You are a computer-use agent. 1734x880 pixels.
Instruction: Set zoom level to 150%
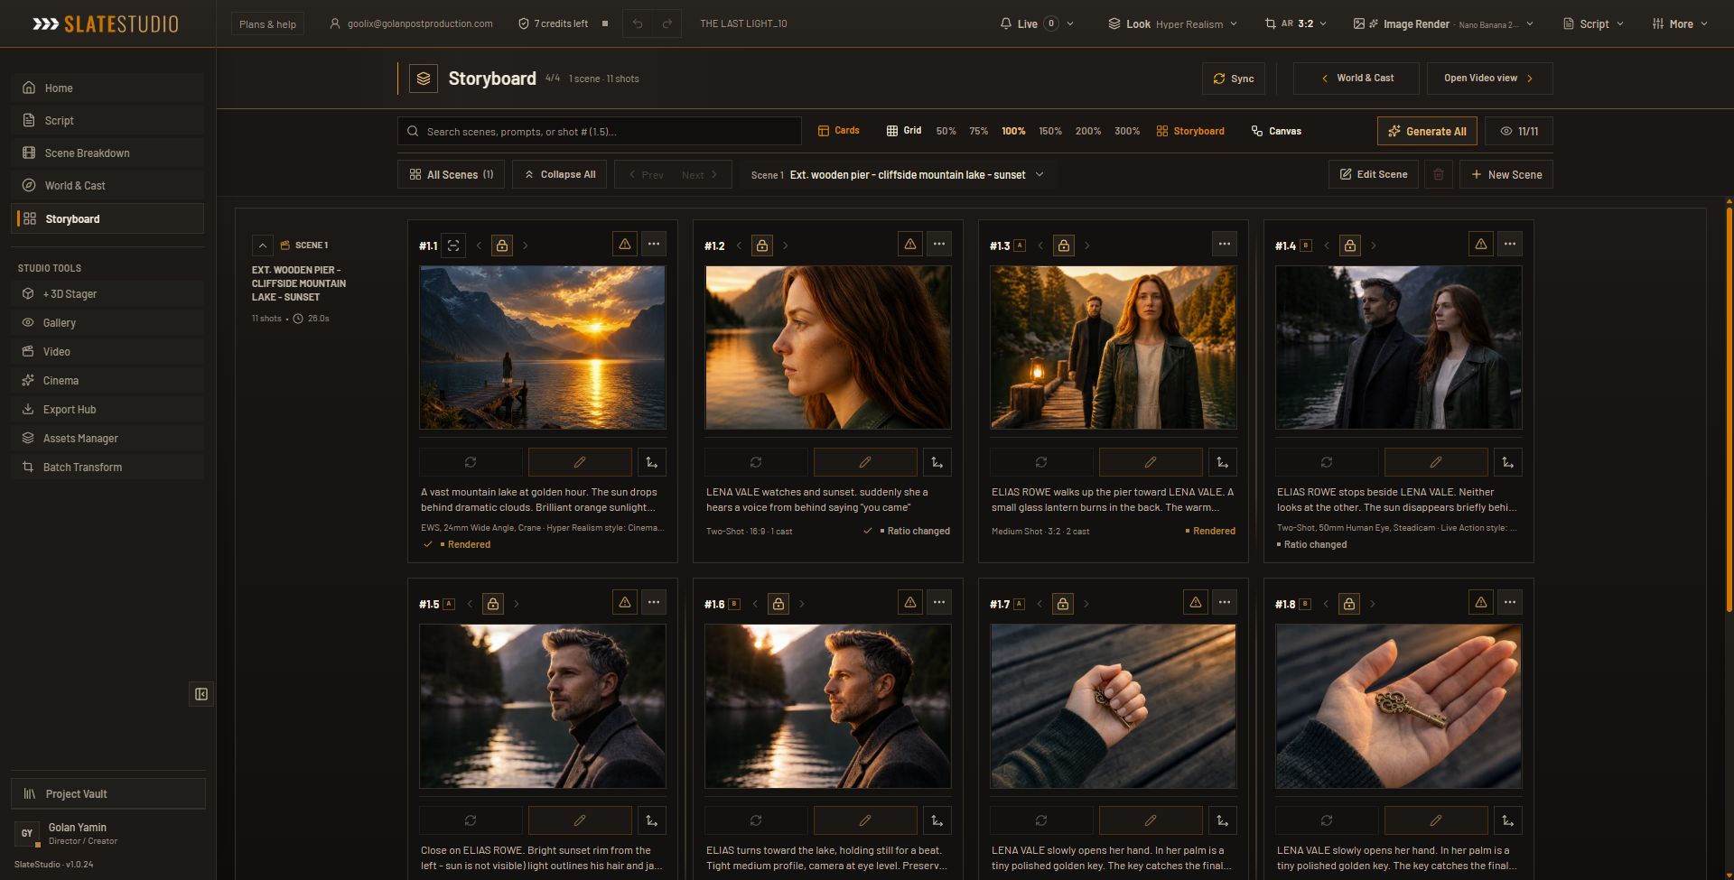tap(1050, 131)
